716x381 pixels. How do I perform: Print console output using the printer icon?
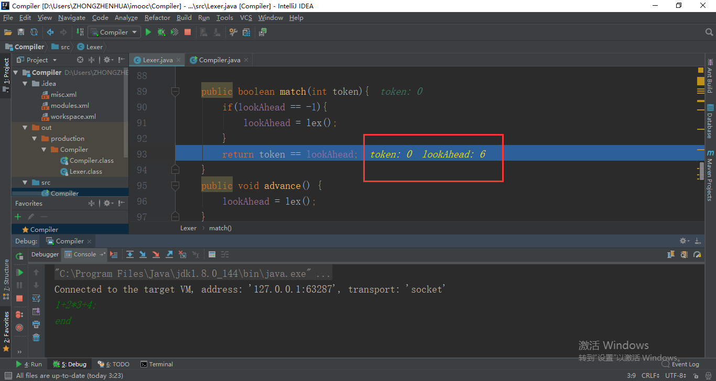tap(36, 324)
